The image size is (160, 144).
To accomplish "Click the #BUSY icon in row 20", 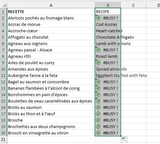I will click(98, 133).
